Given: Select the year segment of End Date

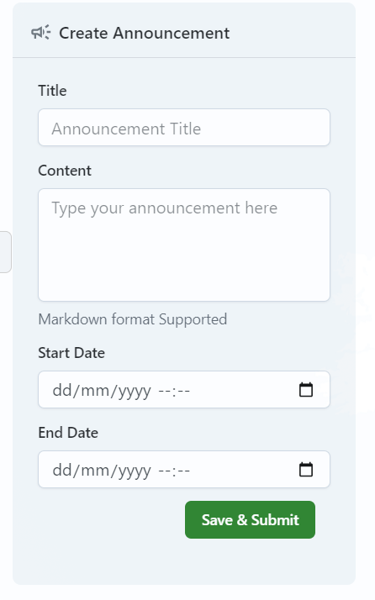Looking at the screenshot, I should click(135, 471).
